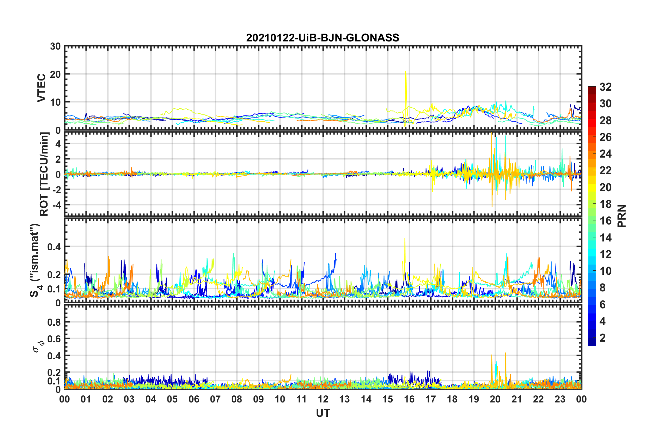Image resolution: width=646 pixels, height=432 pixels.
Task: Click the 20 tick on VTEC axis
Action: (x=55, y=74)
